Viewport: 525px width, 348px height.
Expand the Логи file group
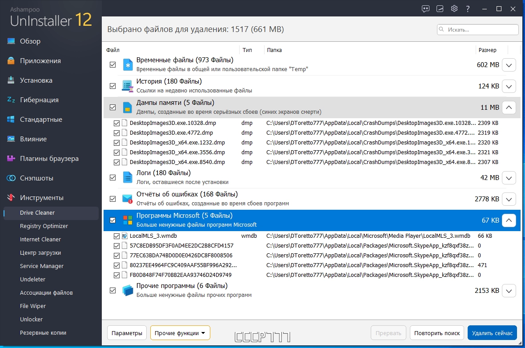click(x=509, y=178)
